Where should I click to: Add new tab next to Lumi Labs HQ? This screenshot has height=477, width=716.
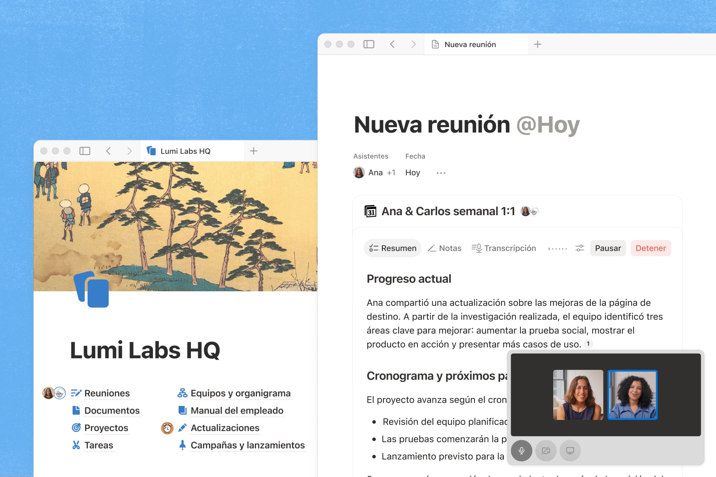(x=254, y=151)
